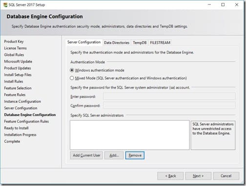This screenshot has width=246, height=186.
Task: Select Product Updates step in sidebar
Action: click(18, 68)
